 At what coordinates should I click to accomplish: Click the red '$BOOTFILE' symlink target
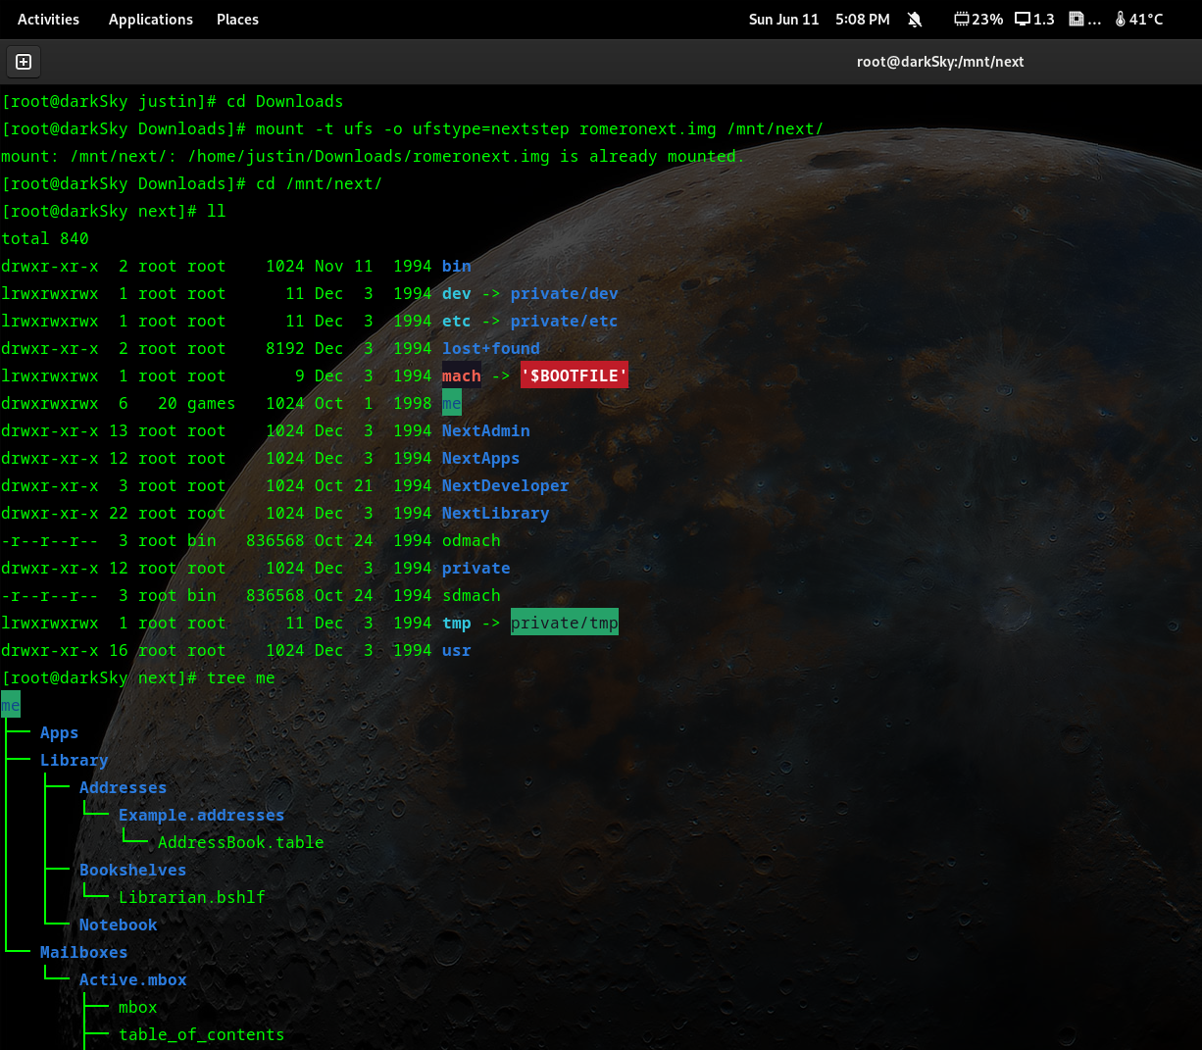[574, 376]
